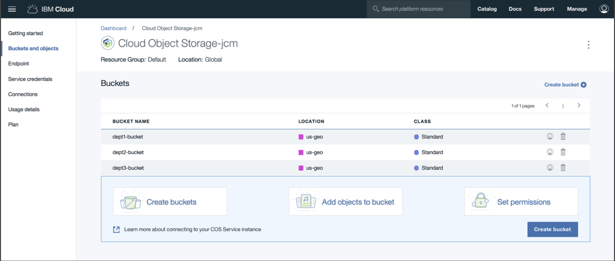Open the Add objects to bucket card
Viewport: 615px width, 261px height.
(x=346, y=202)
